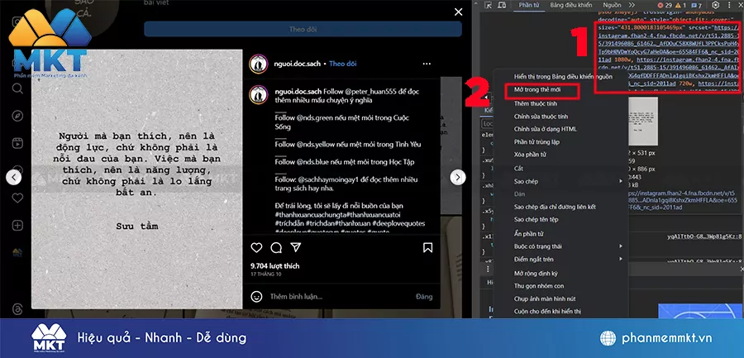Open the 9.704 lượt thích likes list

pos(275,266)
